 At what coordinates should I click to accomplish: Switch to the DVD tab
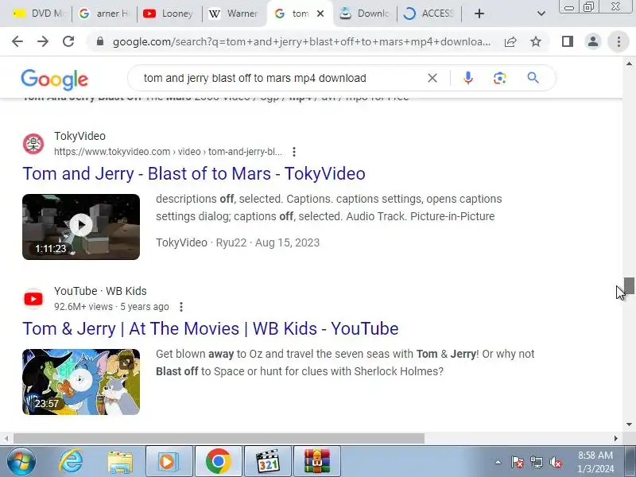[39, 14]
